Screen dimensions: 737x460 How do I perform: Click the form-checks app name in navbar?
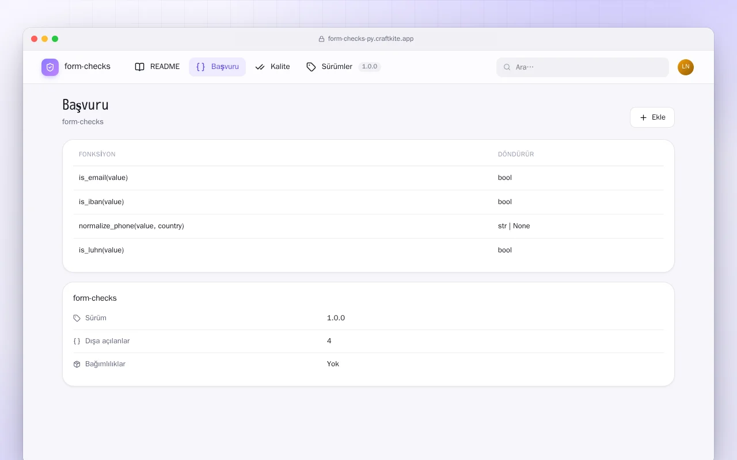(88, 67)
